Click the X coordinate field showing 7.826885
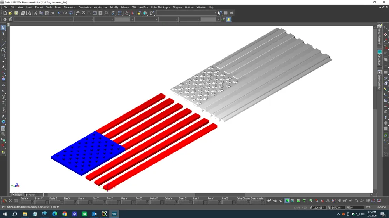 click(x=319, y=208)
